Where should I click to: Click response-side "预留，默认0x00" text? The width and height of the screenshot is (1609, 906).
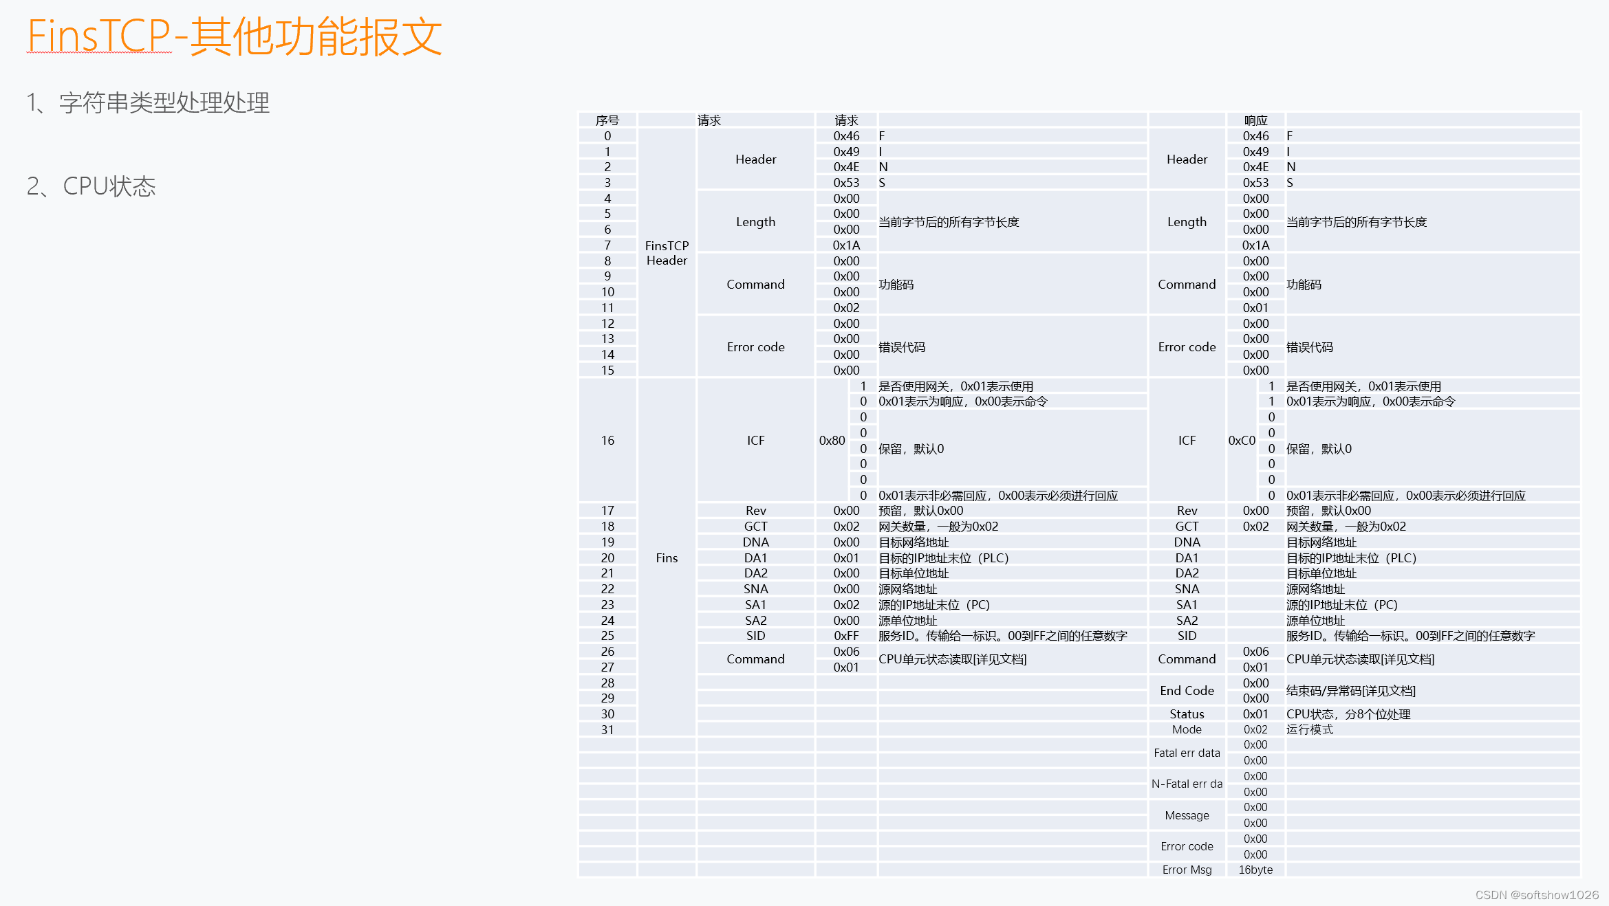click(1328, 511)
